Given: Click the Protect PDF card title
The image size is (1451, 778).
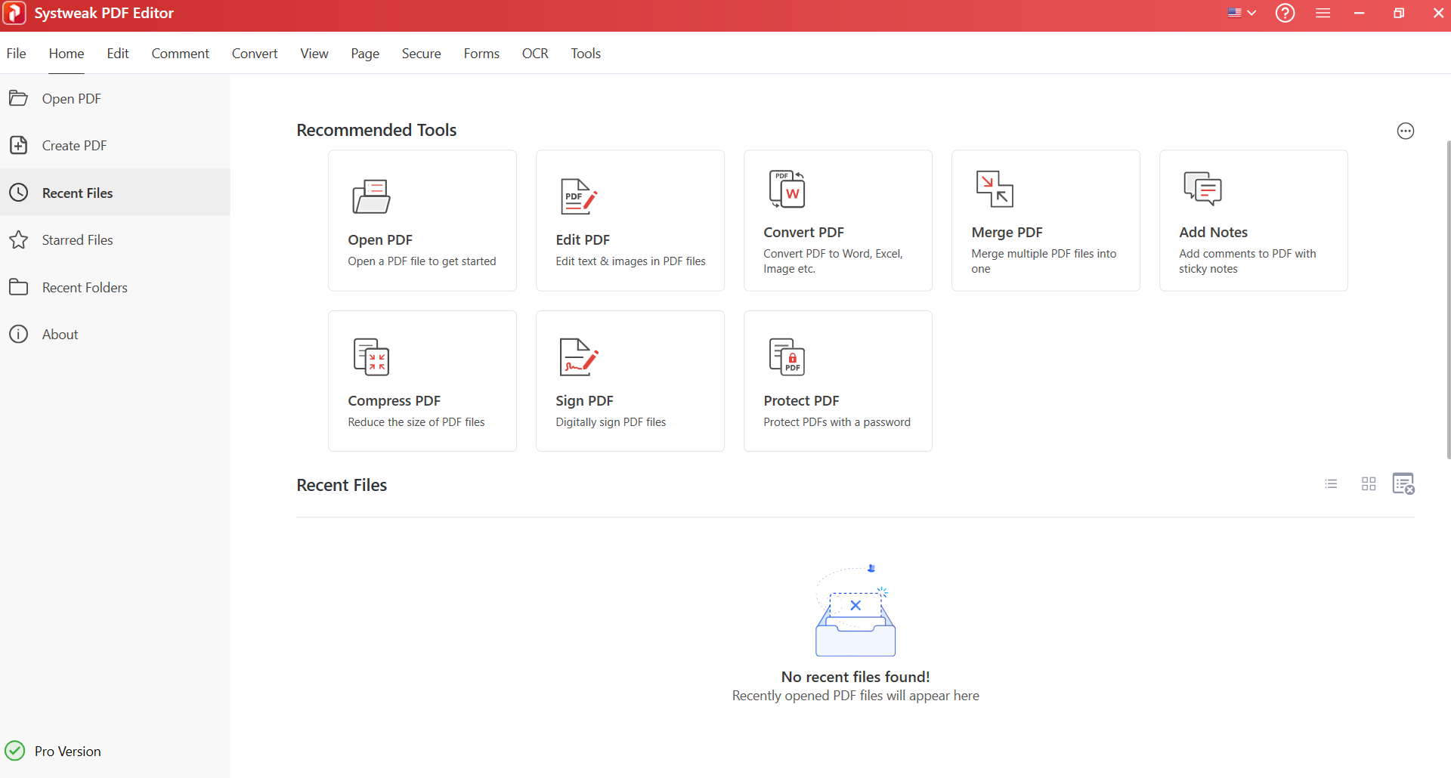Looking at the screenshot, I should pyautogui.click(x=801, y=401).
